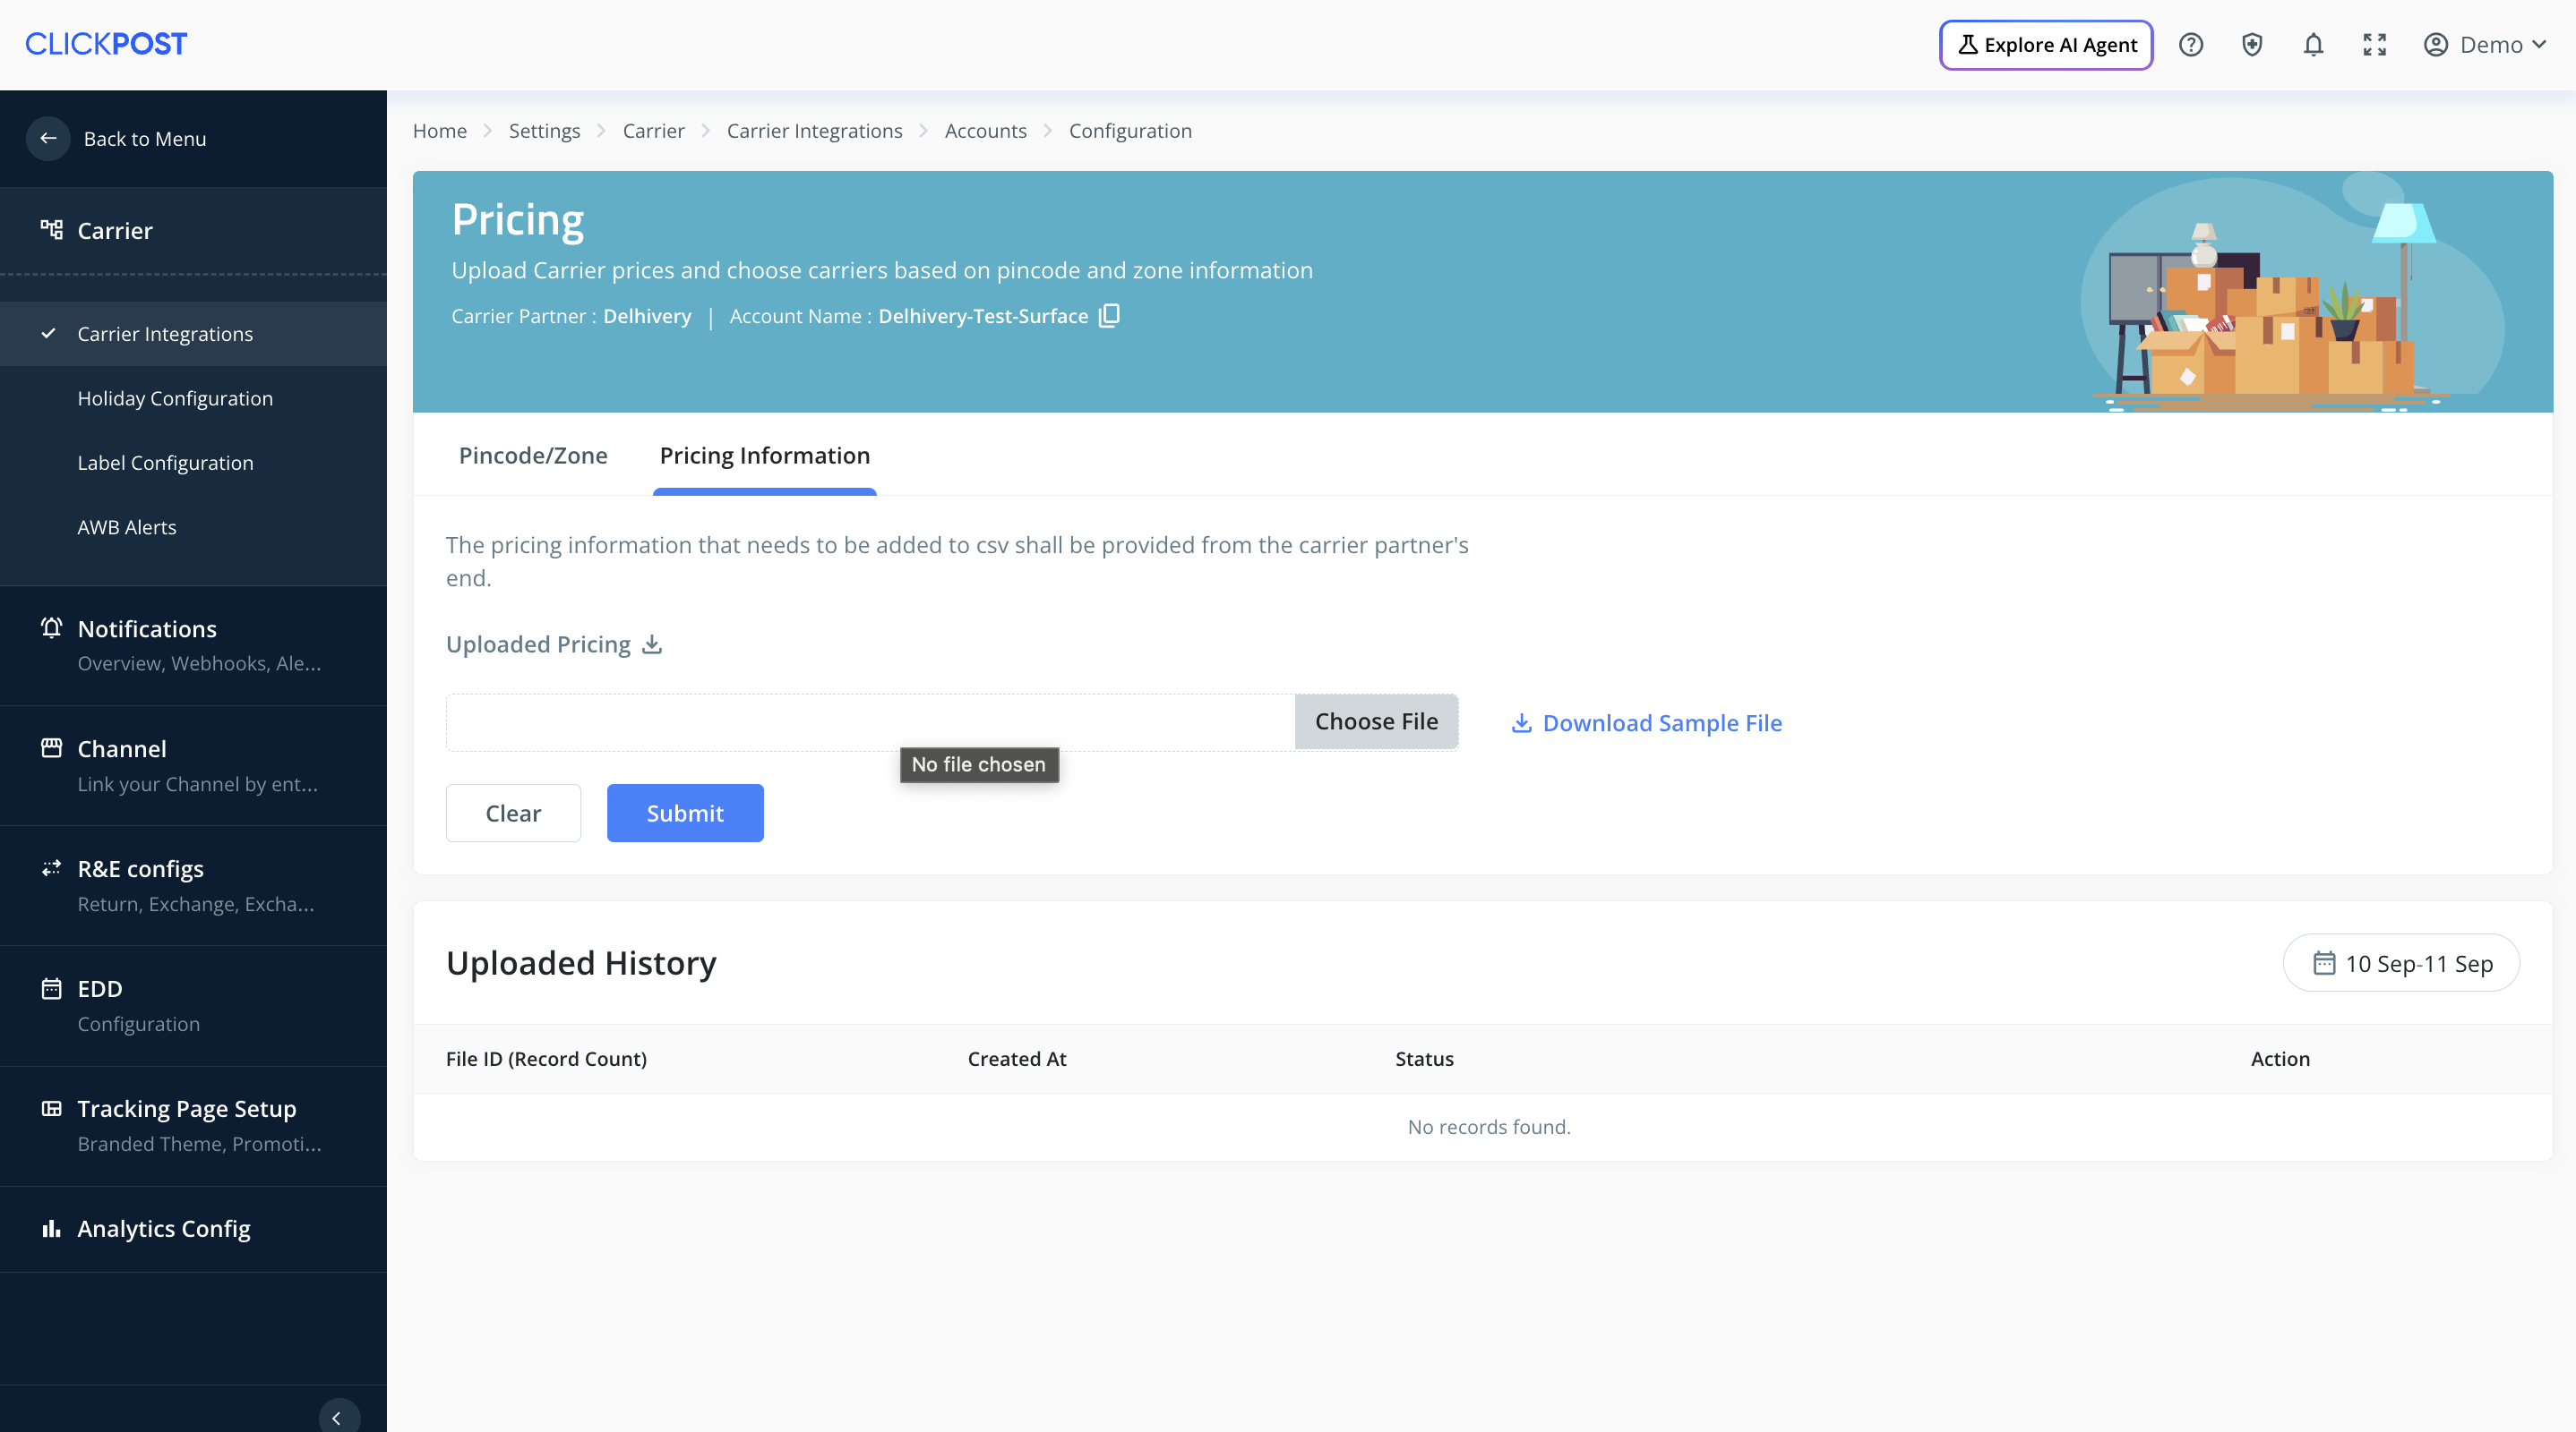
Task: Click the Choose File button
Action: coord(1375,721)
